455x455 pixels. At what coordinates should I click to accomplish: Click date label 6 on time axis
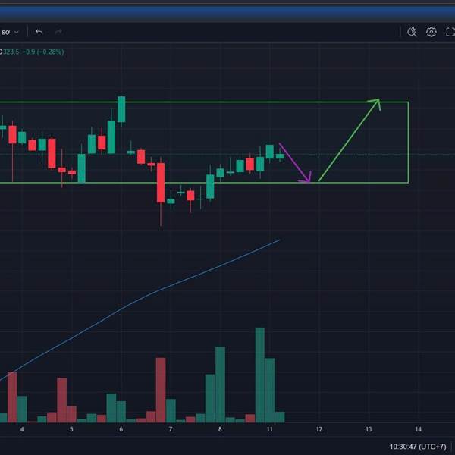coord(121,429)
